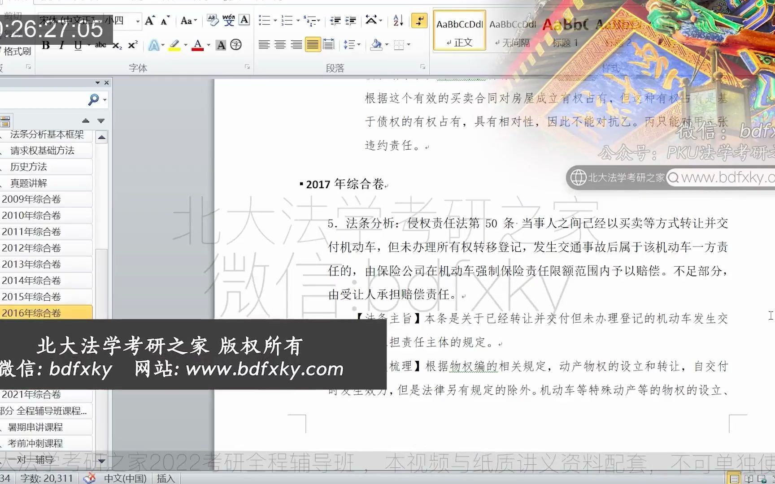Open font size dropdown

pos(137,21)
